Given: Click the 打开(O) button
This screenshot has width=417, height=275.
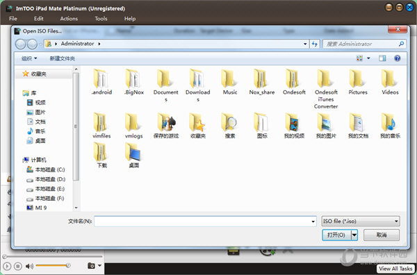Looking at the screenshot, I should (x=336, y=235).
